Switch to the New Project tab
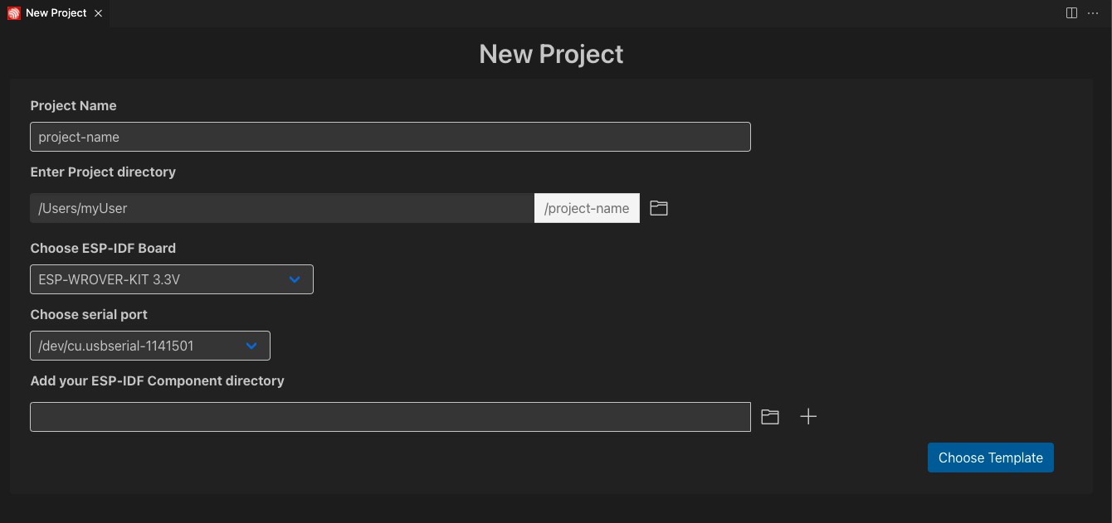This screenshot has height=523, width=1112. click(54, 12)
